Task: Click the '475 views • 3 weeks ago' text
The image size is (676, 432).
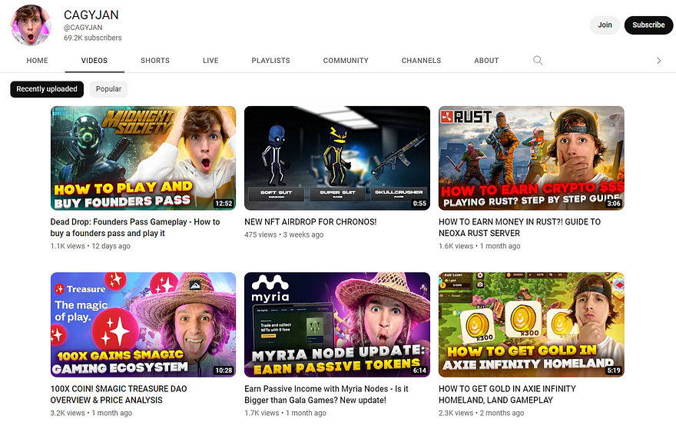Action: coord(283,234)
